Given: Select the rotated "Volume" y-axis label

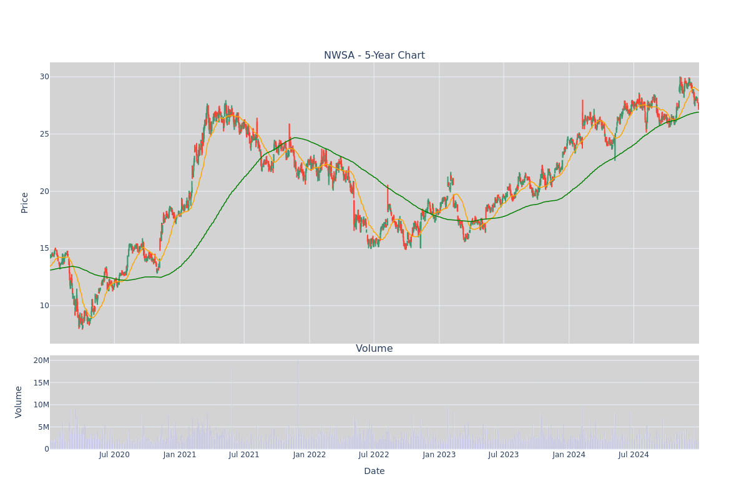Looking at the screenshot, I should tap(19, 402).
